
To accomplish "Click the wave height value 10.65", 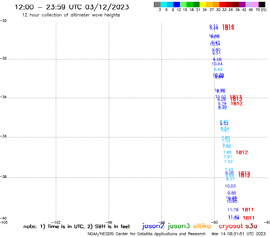I will coord(232,201).
